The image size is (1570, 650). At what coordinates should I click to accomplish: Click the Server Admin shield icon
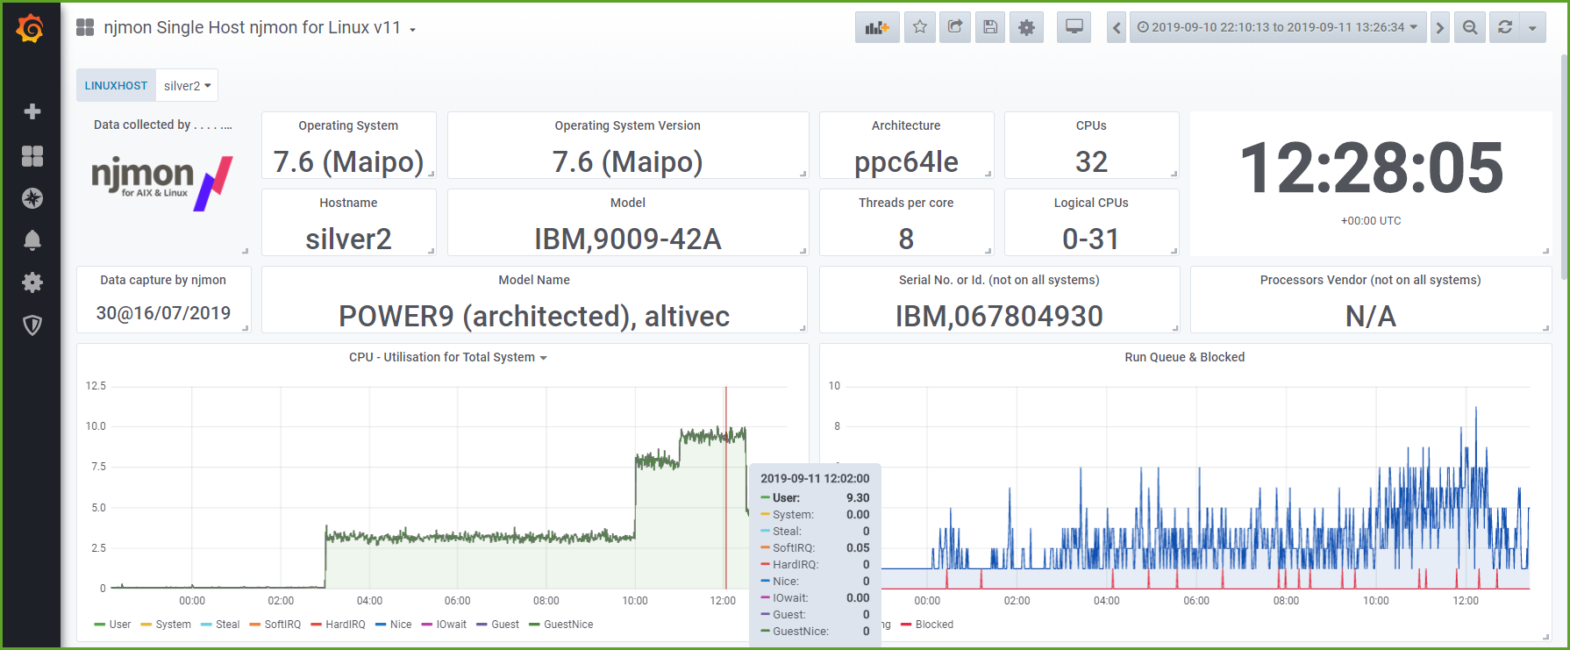point(32,325)
